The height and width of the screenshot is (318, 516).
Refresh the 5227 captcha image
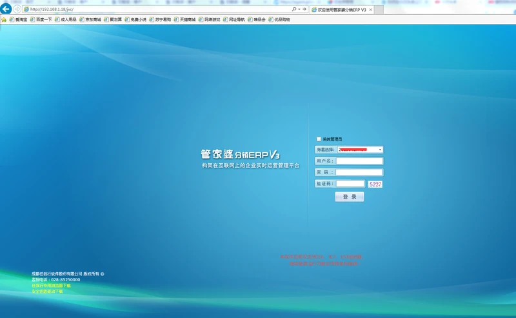[375, 184]
